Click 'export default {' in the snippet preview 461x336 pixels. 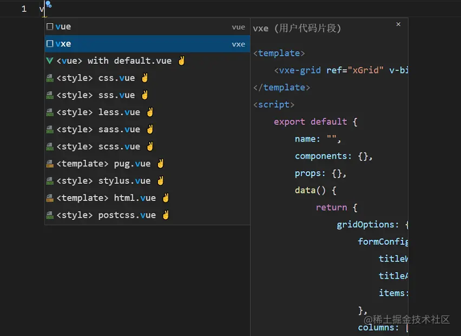[316, 122]
